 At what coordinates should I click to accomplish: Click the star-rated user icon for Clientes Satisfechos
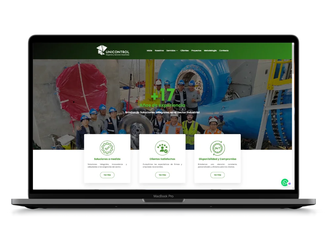(162, 148)
